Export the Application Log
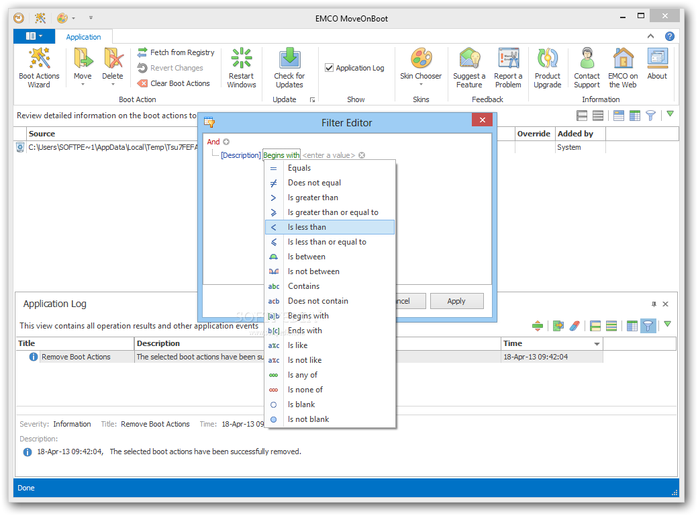698x516 pixels. pos(558,326)
